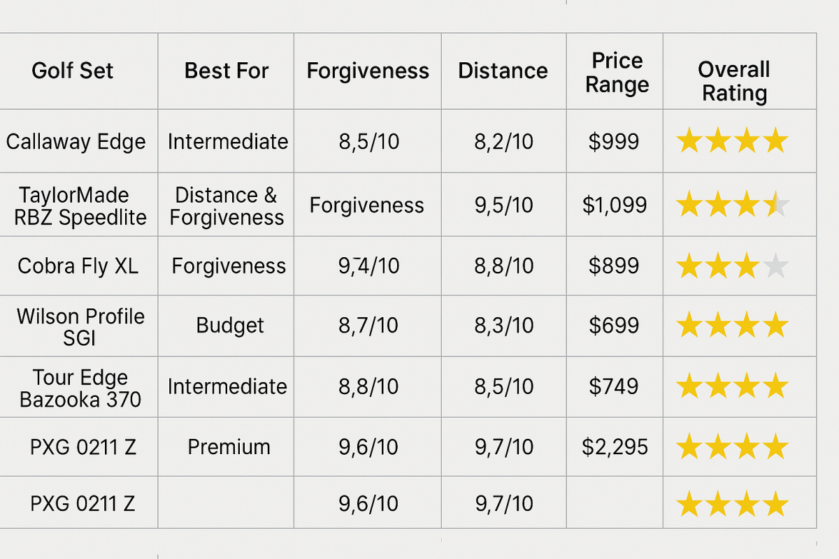Screen dimensions: 839x559
Task: Select the Golf Set column header
Action: coord(73,71)
